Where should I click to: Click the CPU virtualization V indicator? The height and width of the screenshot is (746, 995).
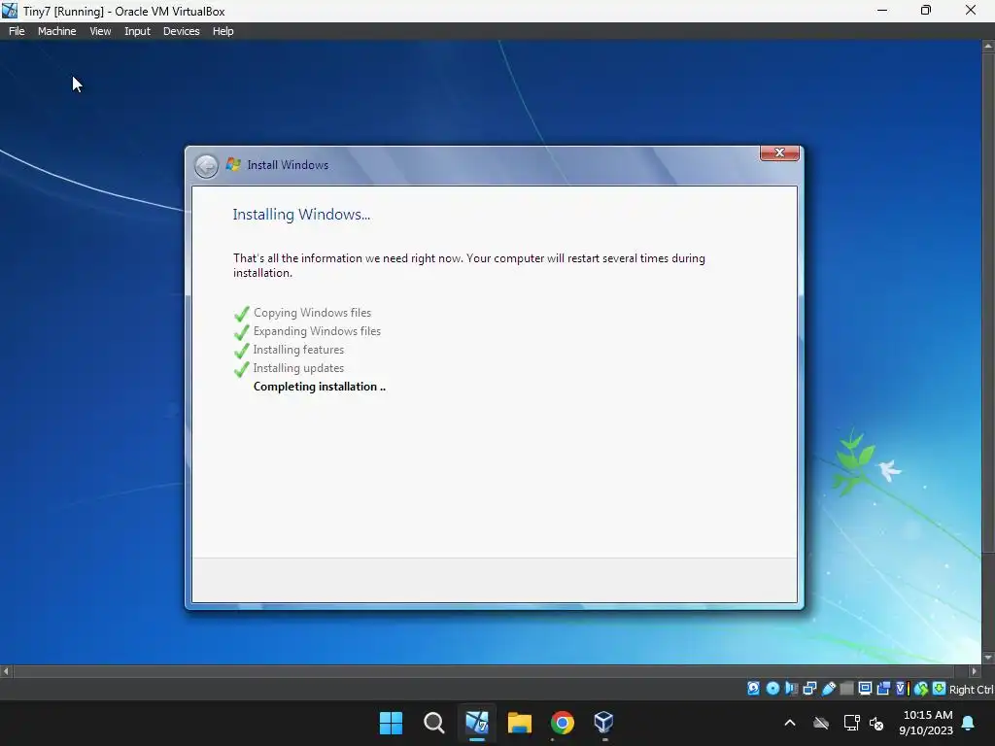[902, 689]
